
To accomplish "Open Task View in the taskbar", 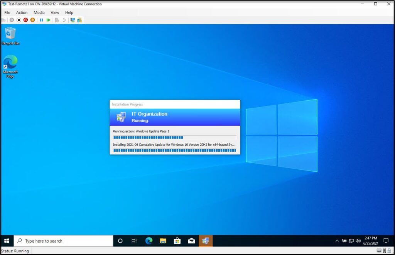I will click(x=134, y=241).
